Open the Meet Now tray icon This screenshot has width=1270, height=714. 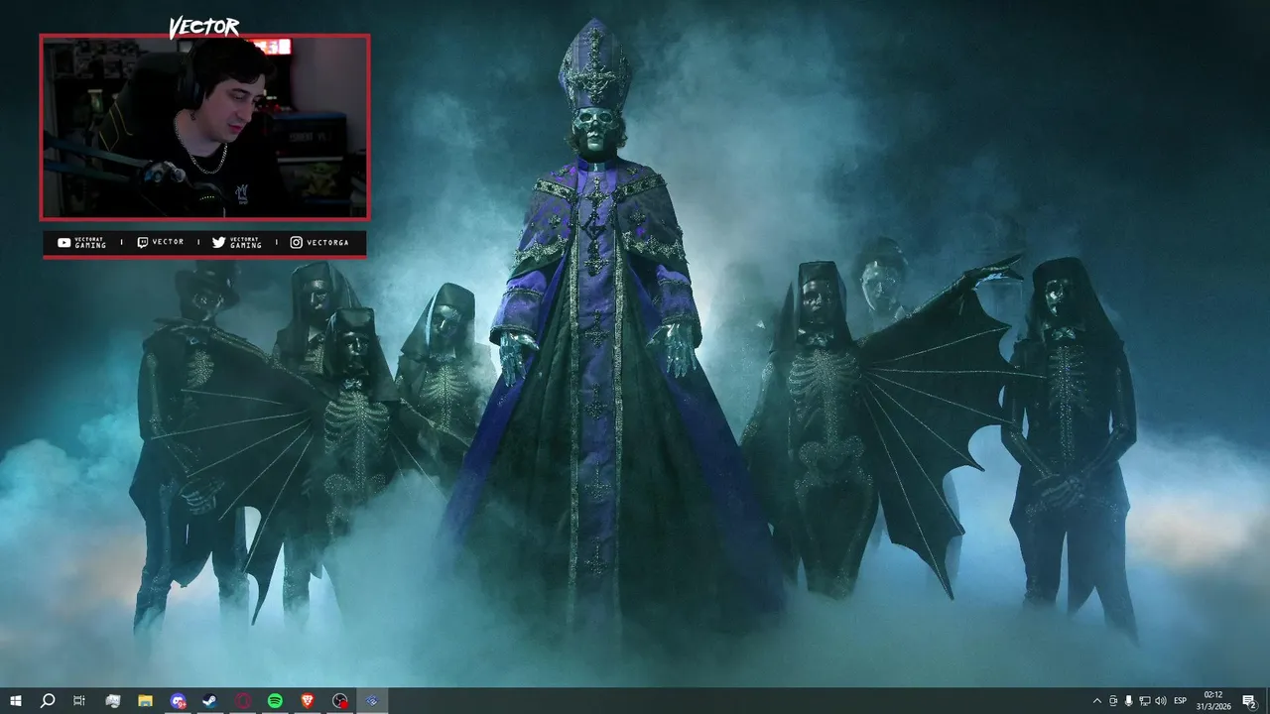[1113, 701]
